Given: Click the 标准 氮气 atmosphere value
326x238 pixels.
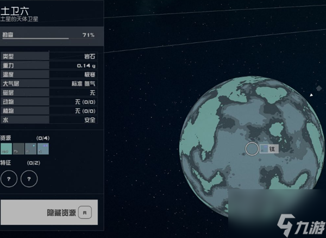Looking at the screenshot, I should point(83,83).
